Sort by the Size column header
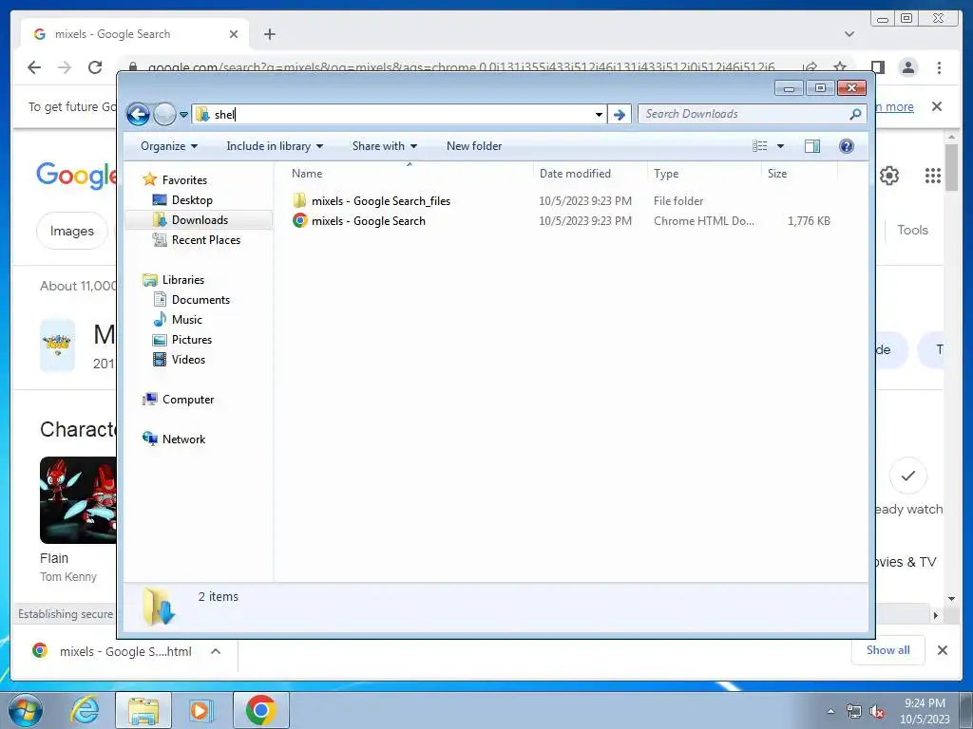This screenshot has width=973, height=729. tap(799, 174)
